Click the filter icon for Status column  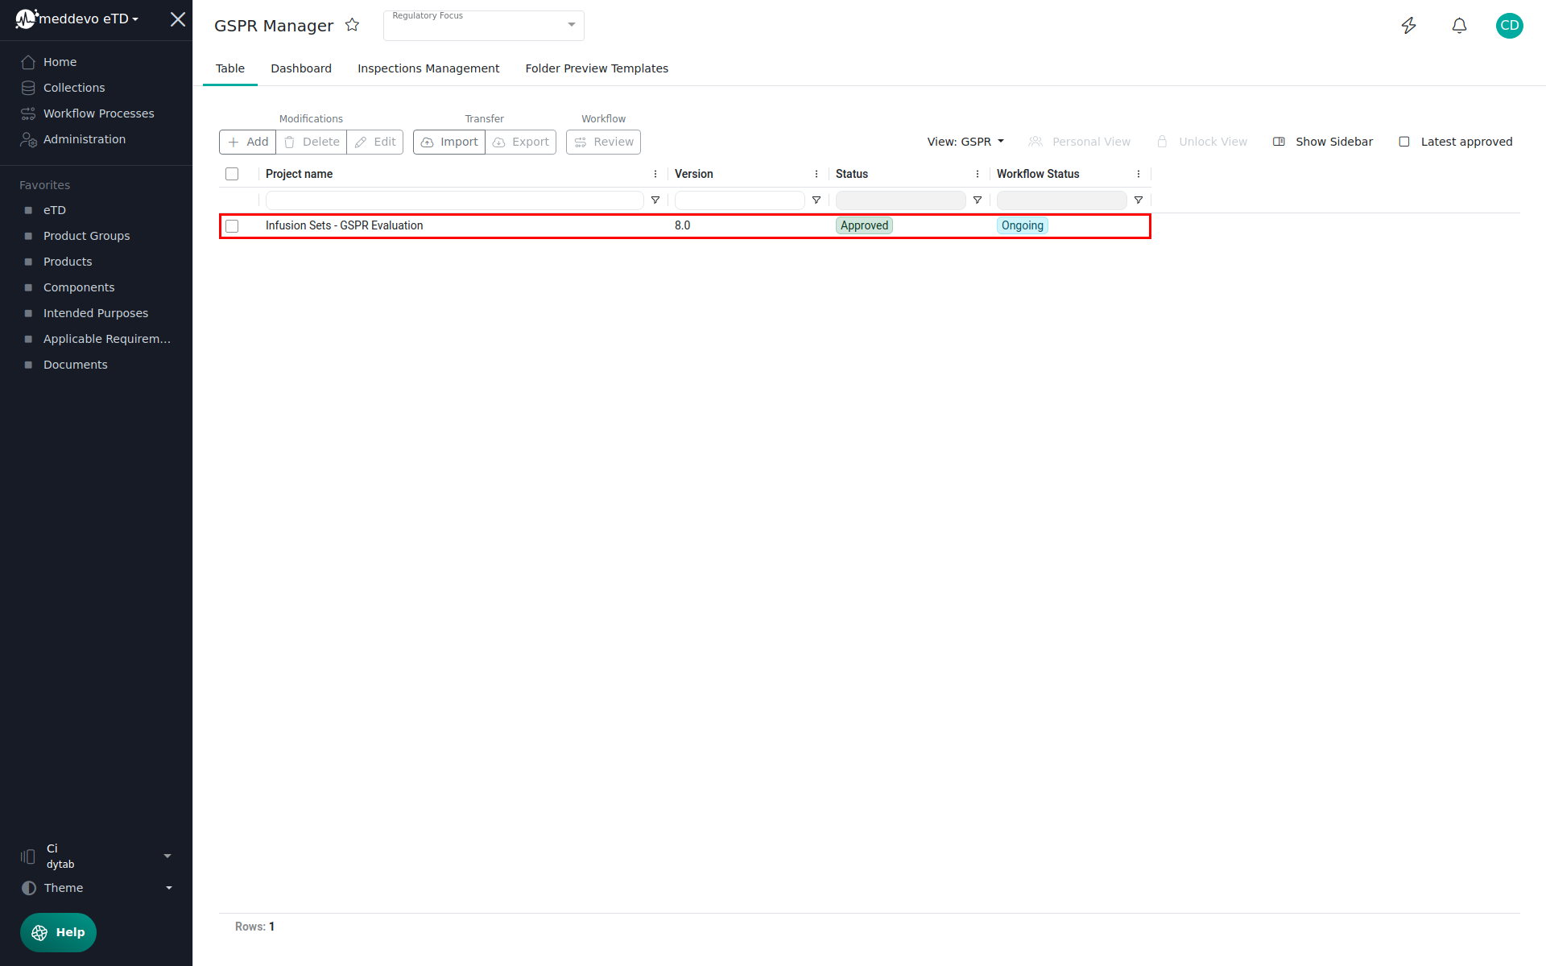[x=978, y=200]
